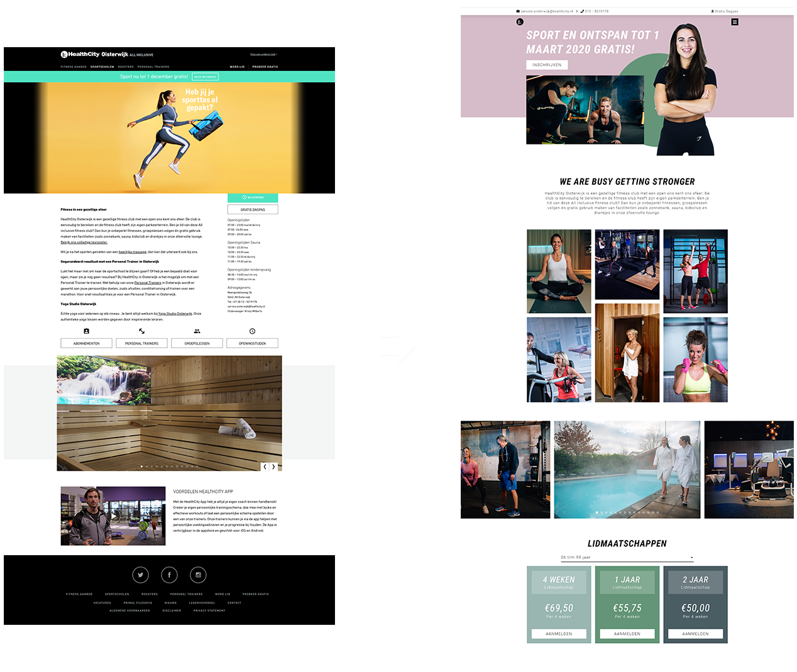Viewport: 797px width, 672px height.
Task: Click the Meer Informatie button in the green banner
Action: click(205, 77)
